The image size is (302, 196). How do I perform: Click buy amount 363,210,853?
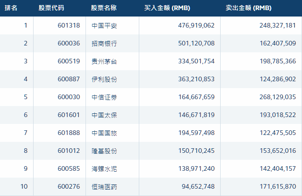point(196,79)
